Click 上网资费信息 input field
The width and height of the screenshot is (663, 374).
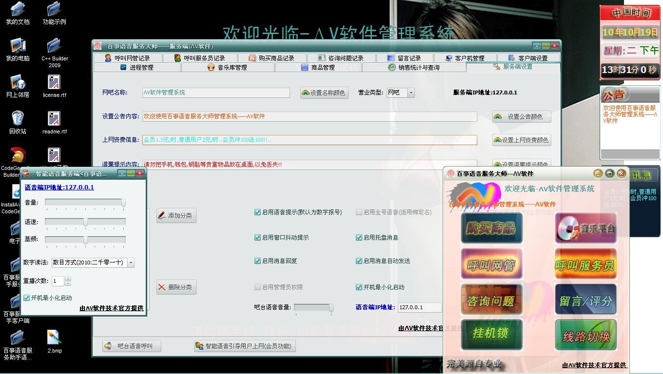[x=310, y=140]
